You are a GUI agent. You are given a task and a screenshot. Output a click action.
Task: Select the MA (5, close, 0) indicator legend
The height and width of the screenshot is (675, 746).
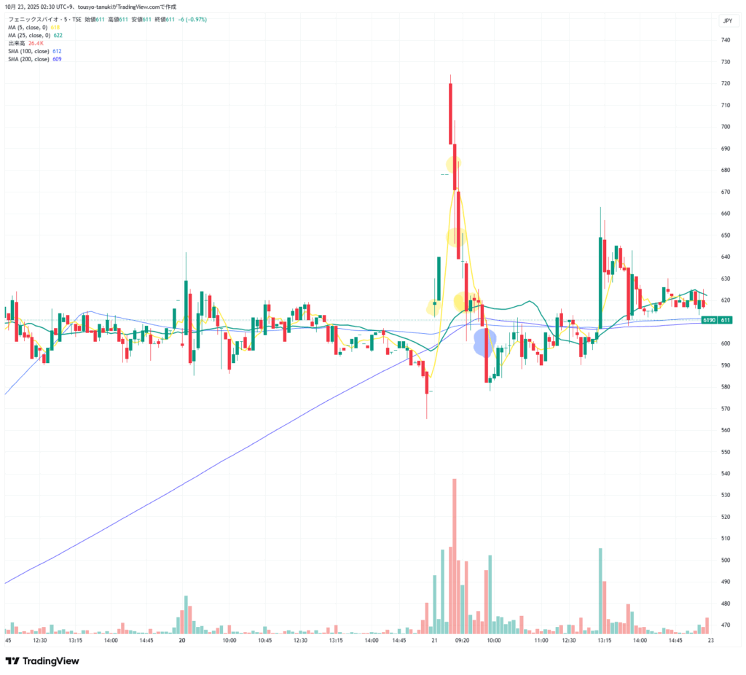coord(29,27)
